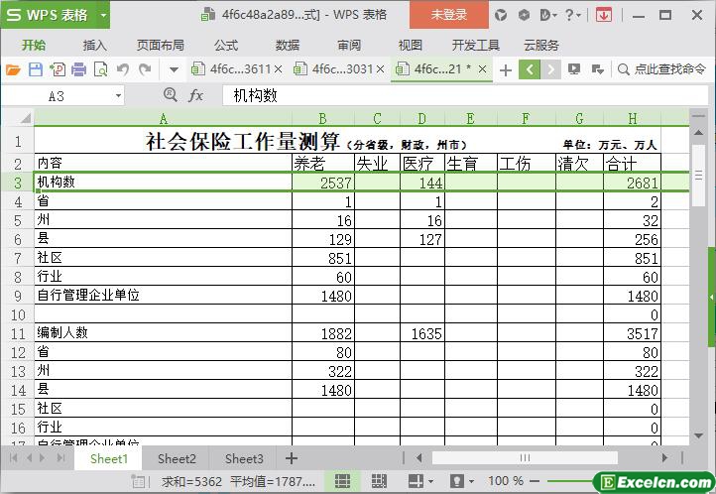Click the redo arrow icon
The width and height of the screenshot is (716, 494).
145,69
